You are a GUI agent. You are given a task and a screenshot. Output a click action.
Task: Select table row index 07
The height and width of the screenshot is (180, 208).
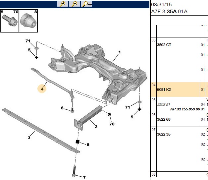[153, 130]
